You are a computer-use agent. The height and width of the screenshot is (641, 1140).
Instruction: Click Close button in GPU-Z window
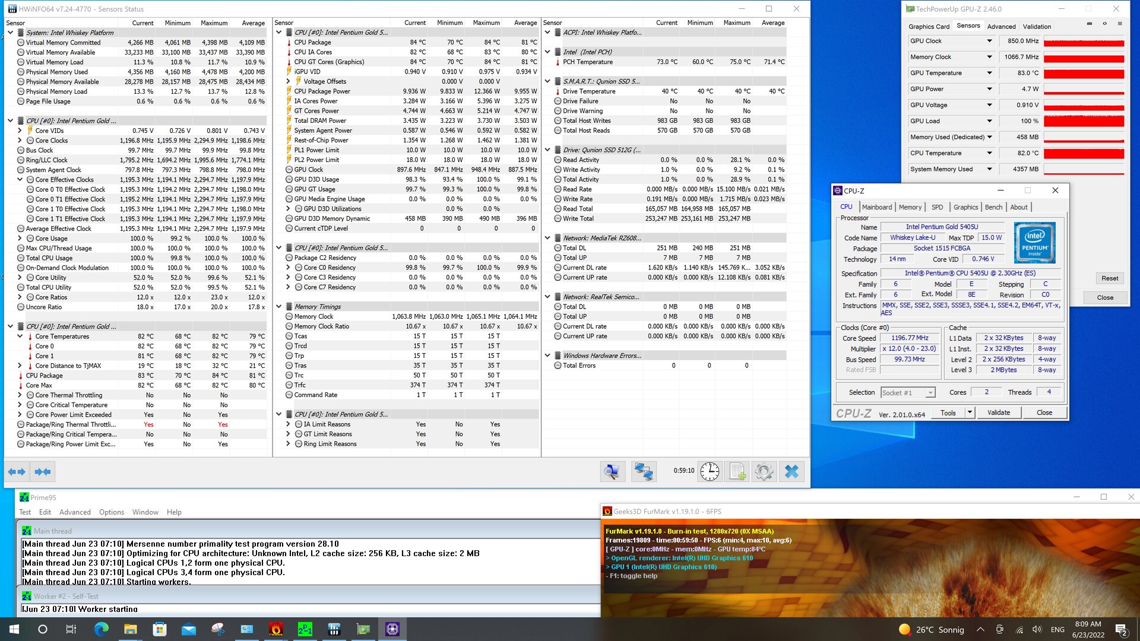click(x=1104, y=297)
